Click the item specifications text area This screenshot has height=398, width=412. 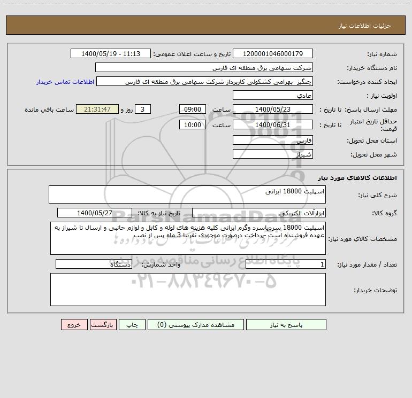pyautogui.click(x=188, y=238)
